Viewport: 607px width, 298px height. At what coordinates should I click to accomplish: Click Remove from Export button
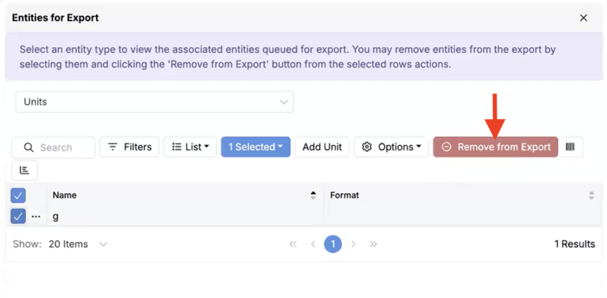(496, 147)
